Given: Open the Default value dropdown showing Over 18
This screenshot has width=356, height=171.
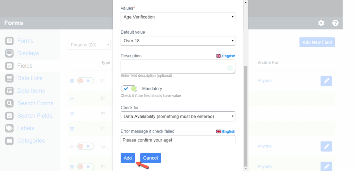Looking at the screenshot, I should click(178, 41).
